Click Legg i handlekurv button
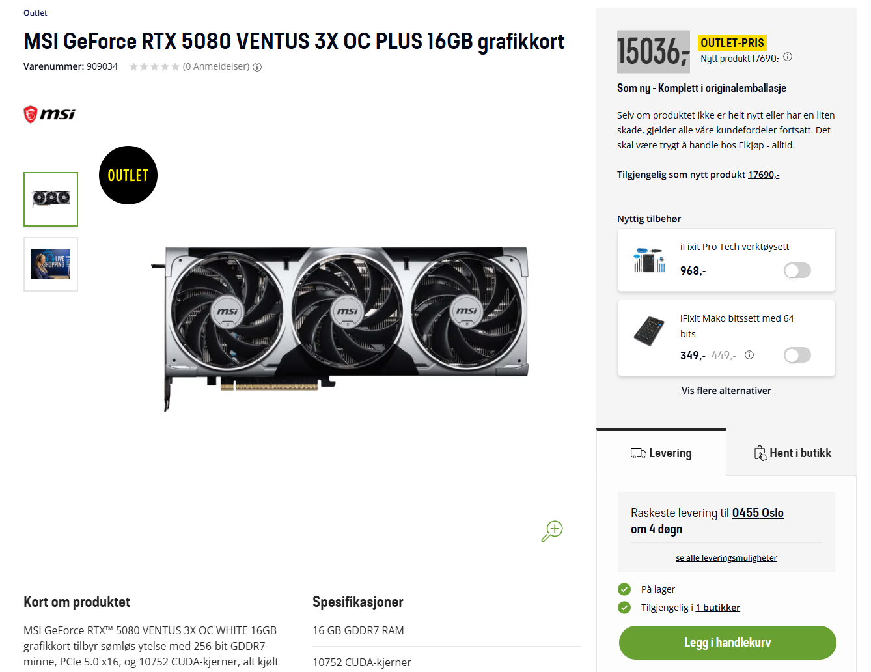Screen dimensions: 871x672 [x=728, y=643]
